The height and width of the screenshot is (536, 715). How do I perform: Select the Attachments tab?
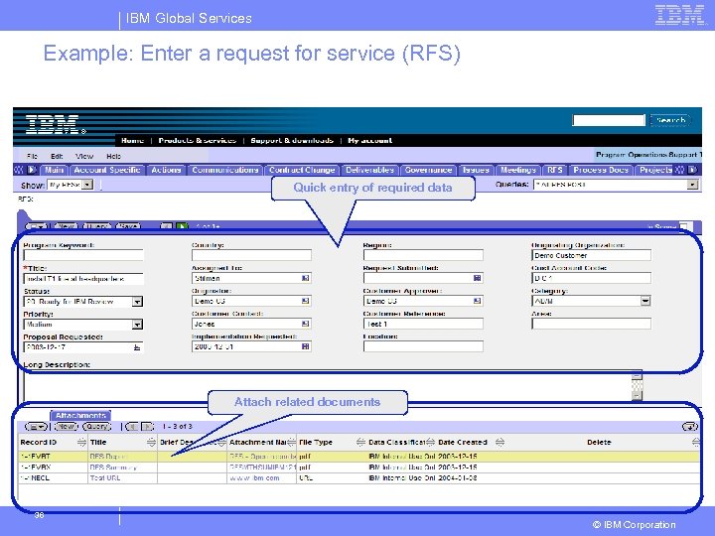[80, 415]
